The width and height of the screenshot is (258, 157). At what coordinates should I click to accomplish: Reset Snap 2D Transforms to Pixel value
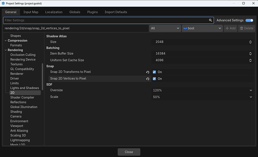pyautogui.click(x=148, y=72)
